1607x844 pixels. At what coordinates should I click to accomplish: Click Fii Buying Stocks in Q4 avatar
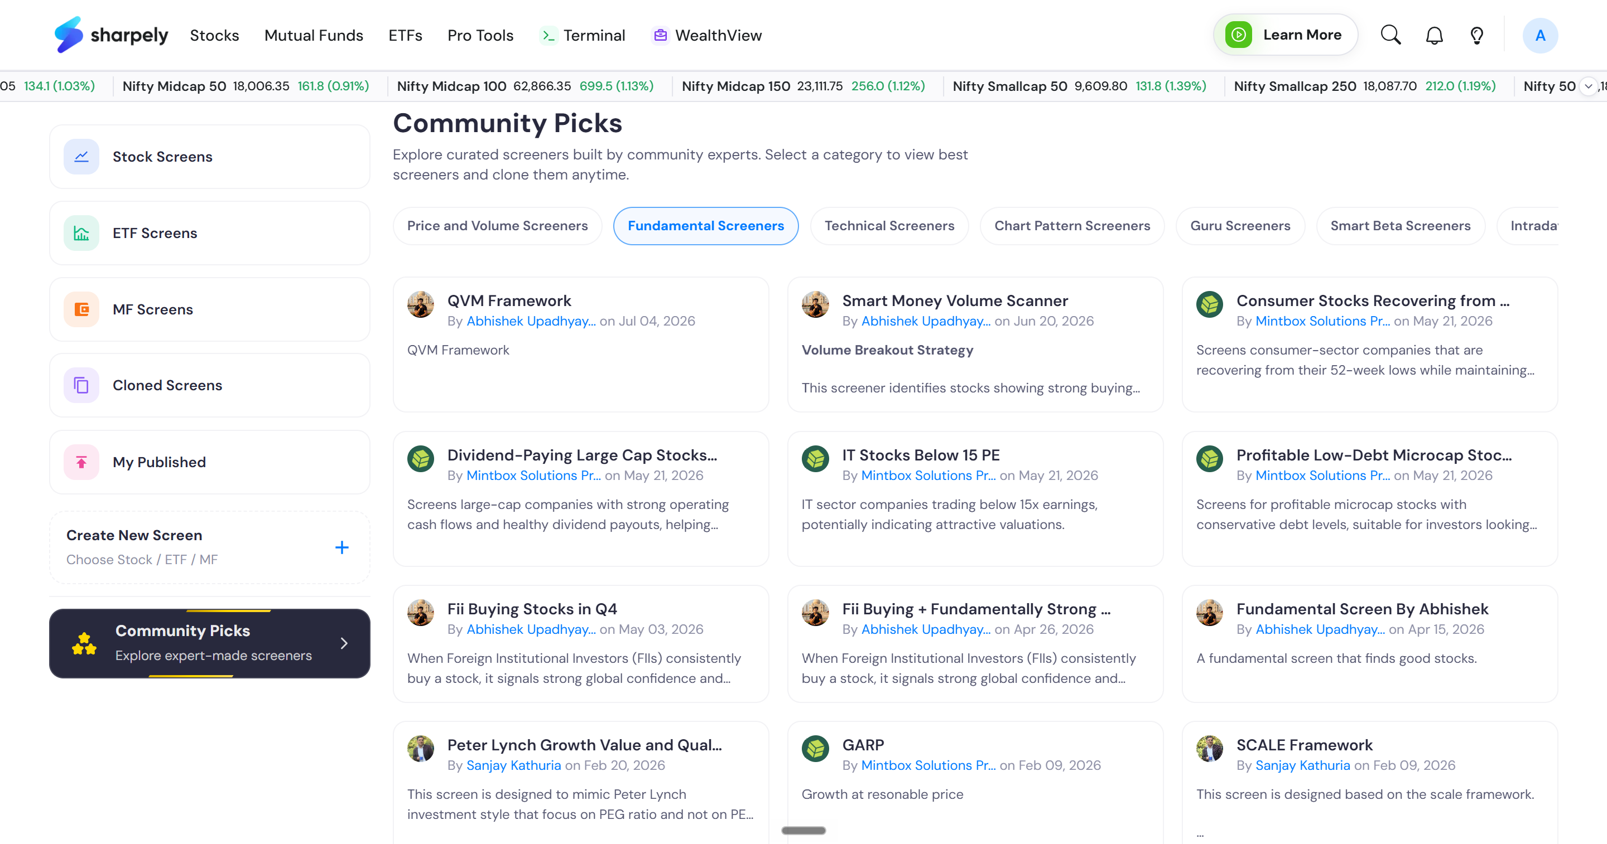coord(421,613)
